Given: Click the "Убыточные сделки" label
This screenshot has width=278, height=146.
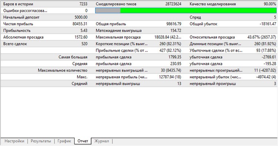Looking at the screenshot, I should click(216, 50).
